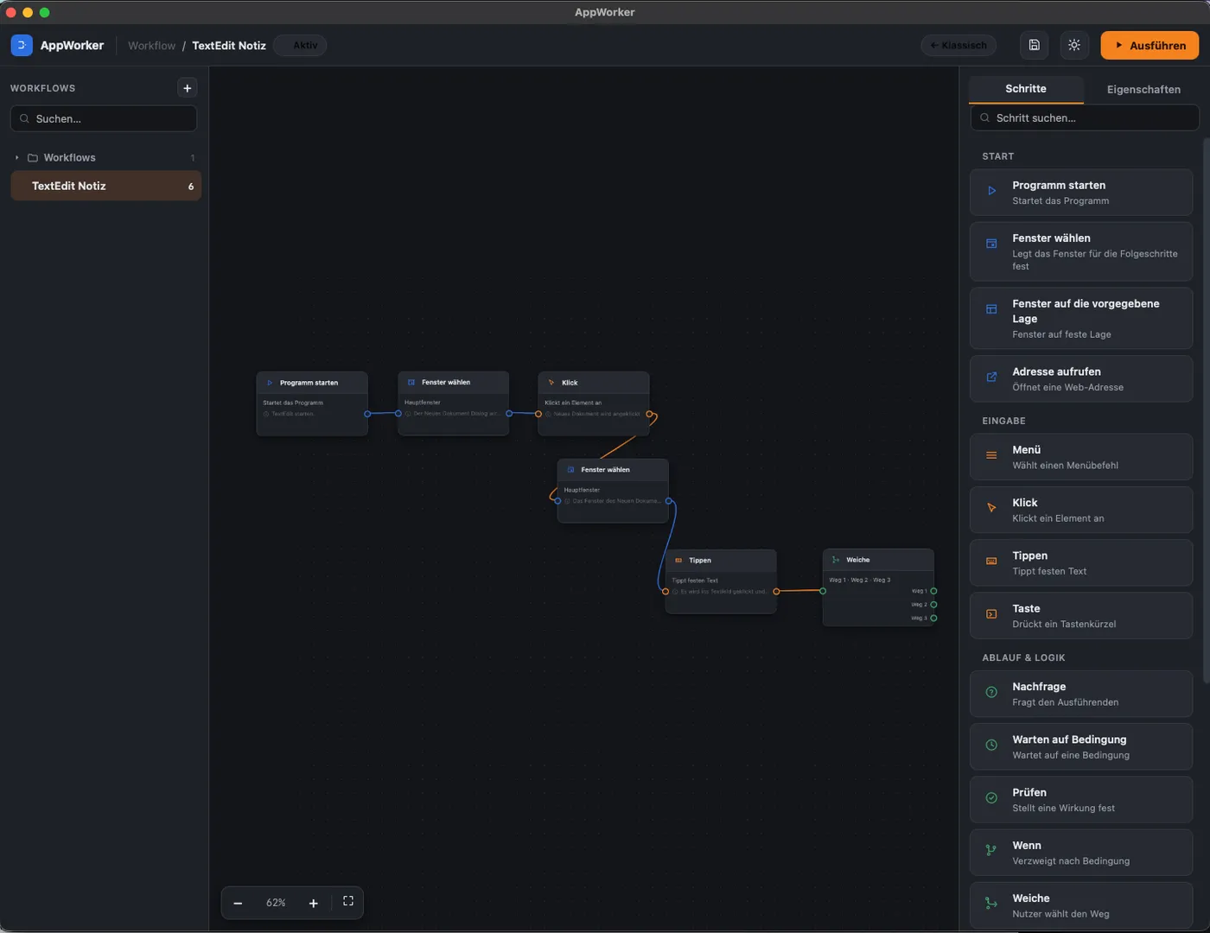The width and height of the screenshot is (1210, 933).
Task: Click the Weiche node input port
Action: tap(823, 591)
